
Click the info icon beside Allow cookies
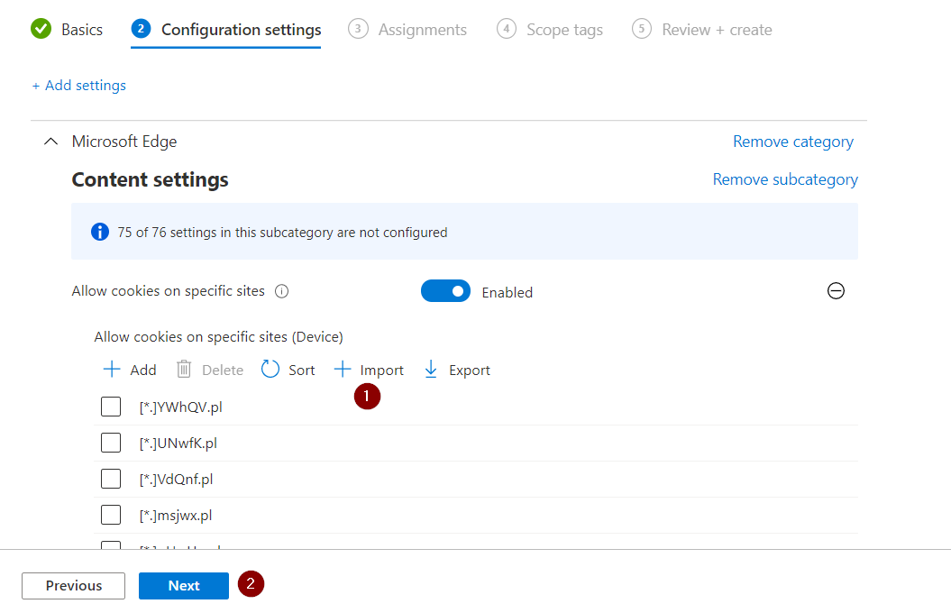coord(281,291)
